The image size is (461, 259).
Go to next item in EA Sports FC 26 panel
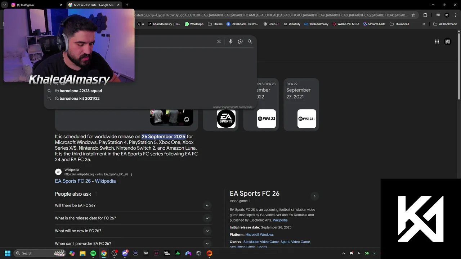tap(314, 196)
